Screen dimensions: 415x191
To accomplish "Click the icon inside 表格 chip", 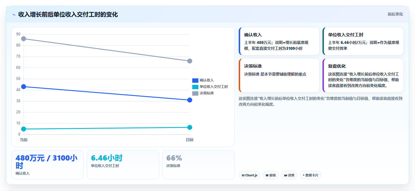I will pyautogui.click(x=267, y=175).
